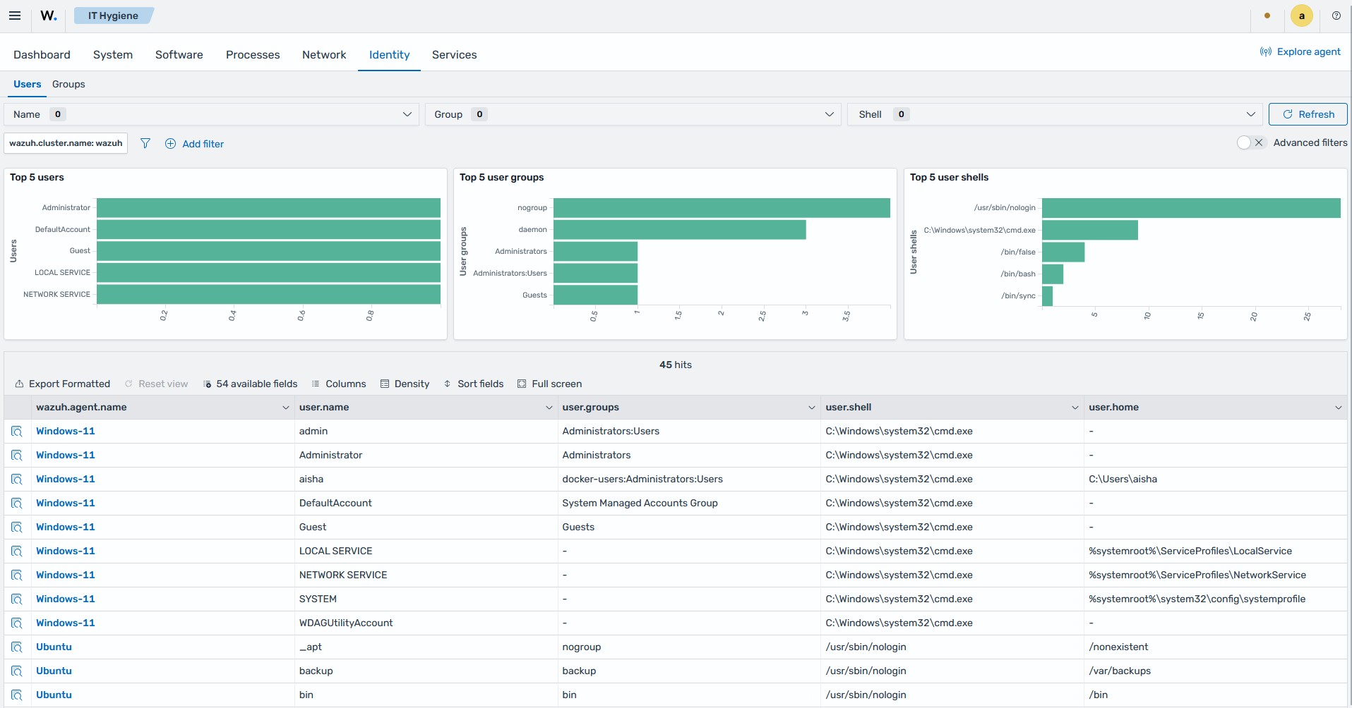Screen dimensions: 1352x708
Task: Switch to the Network tab
Action: (x=324, y=55)
